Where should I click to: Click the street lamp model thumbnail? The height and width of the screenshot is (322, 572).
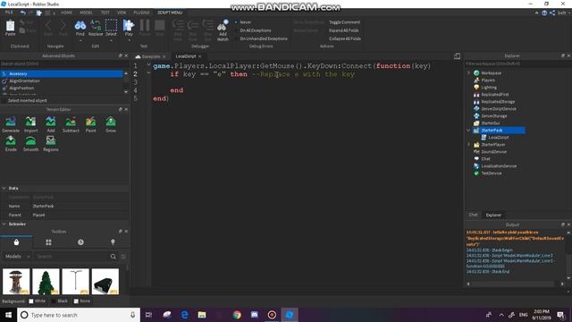click(75, 282)
